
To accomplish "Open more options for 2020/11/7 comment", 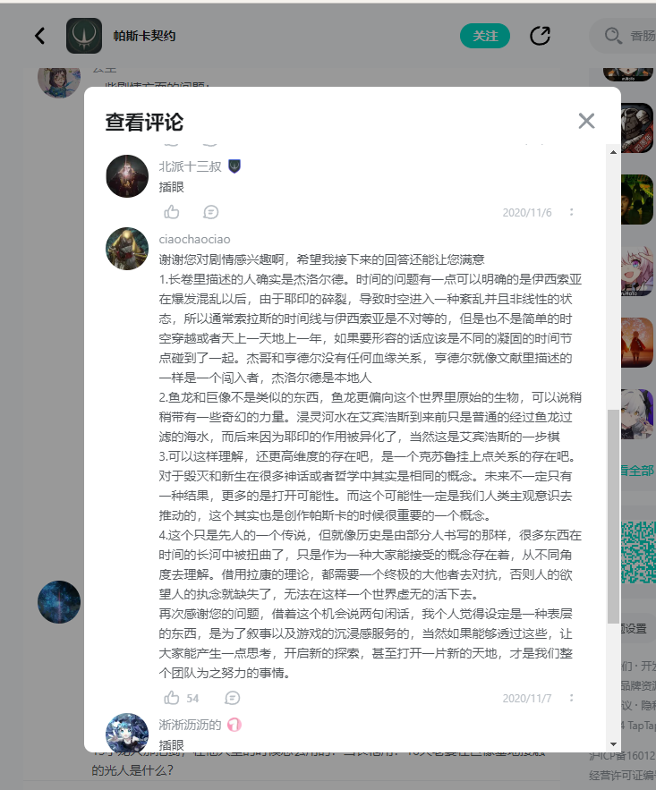I will tap(571, 698).
